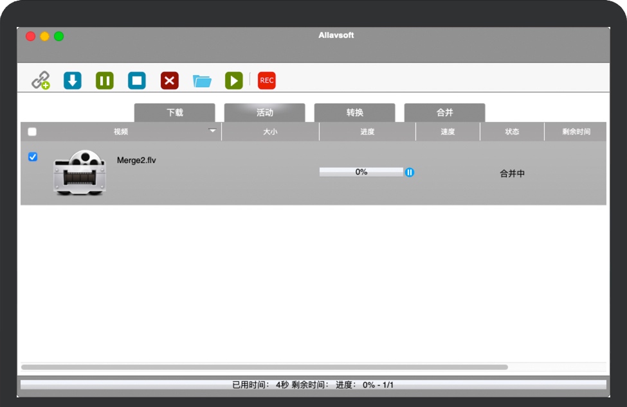
Task: Pause merging via progress bar pause icon
Action: 410,172
